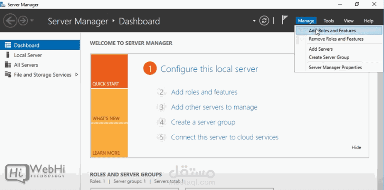The height and width of the screenshot is (190, 384).
Task: Click Add other servers to manage link
Action: (x=214, y=107)
